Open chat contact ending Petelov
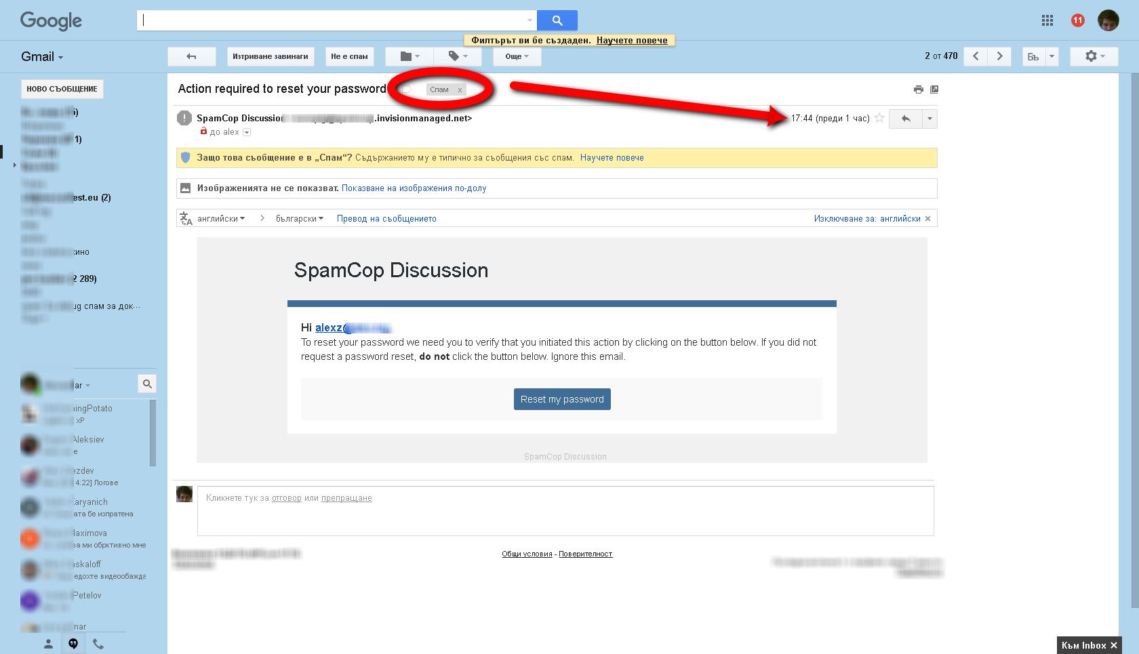Viewport: 1139px width, 654px height. point(72,596)
